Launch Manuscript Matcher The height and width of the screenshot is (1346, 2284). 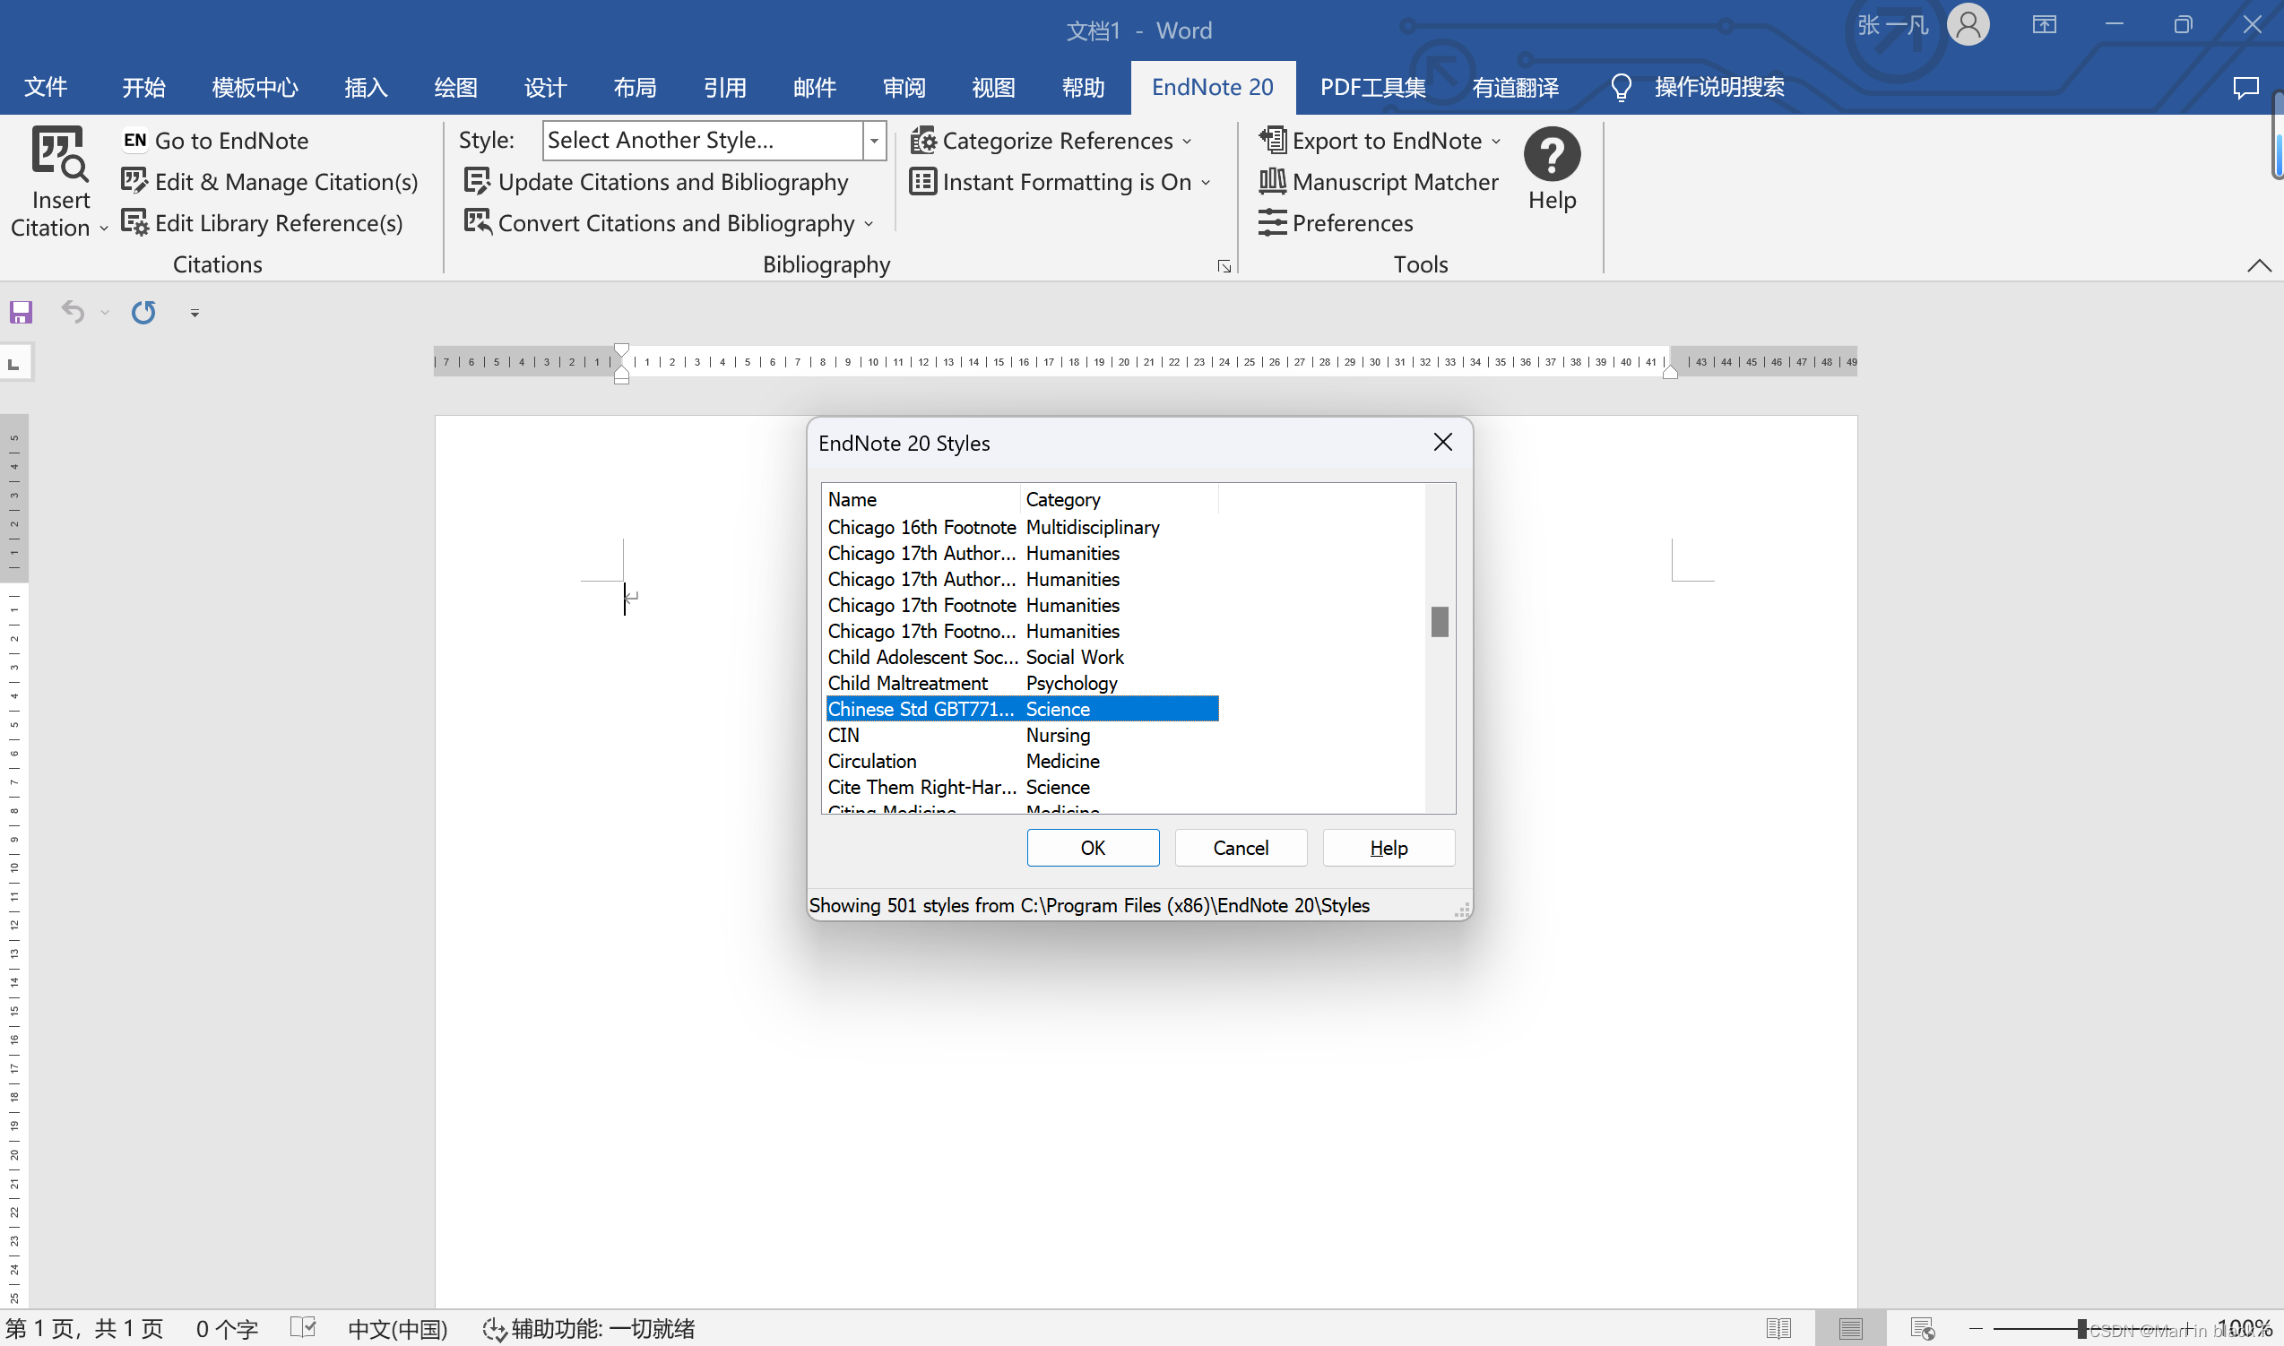click(1379, 181)
